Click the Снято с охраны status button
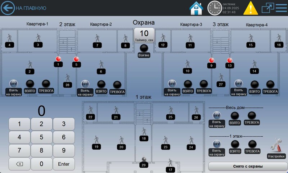The width and height of the screenshot is (288, 173). [247, 167]
